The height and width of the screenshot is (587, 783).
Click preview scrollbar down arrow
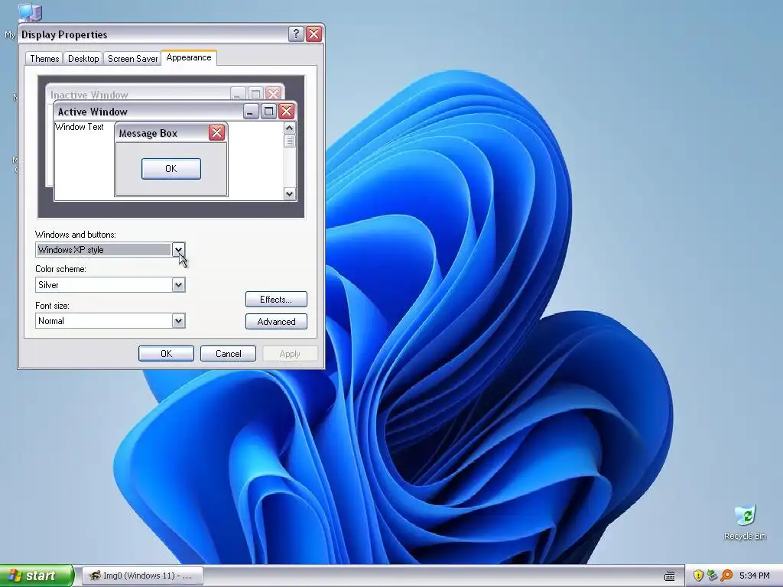click(x=290, y=193)
